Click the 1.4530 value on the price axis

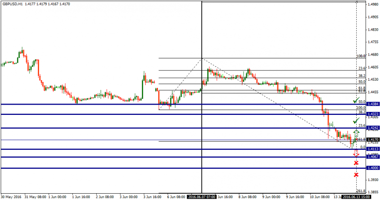[x=373, y=80]
